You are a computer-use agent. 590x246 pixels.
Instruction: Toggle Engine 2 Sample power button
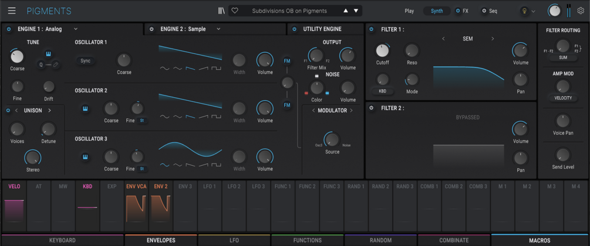(151, 29)
